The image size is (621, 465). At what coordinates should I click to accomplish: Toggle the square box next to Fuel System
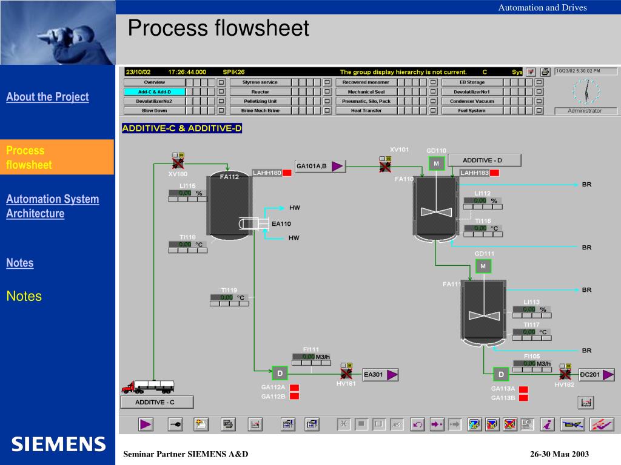[x=539, y=111]
